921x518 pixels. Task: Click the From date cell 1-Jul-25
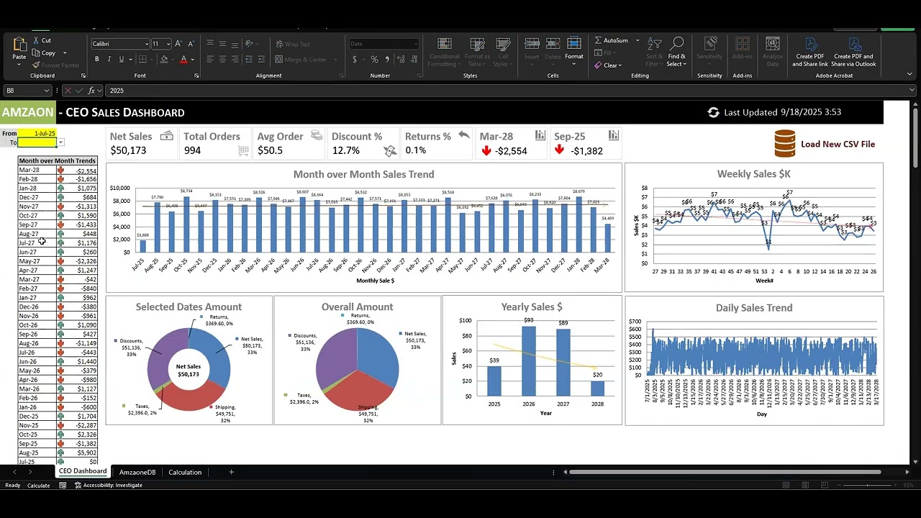click(x=37, y=134)
